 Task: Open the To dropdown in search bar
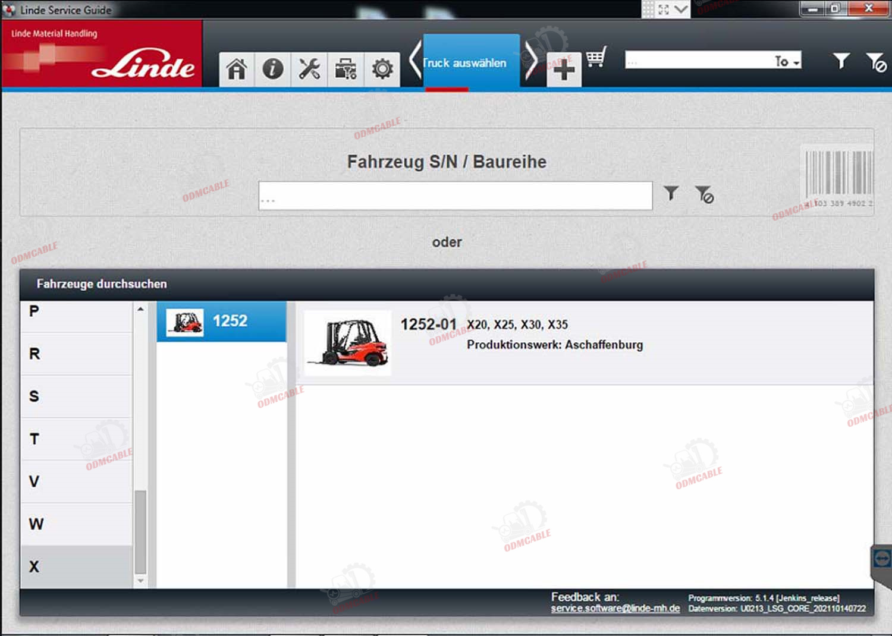(x=787, y=61)
